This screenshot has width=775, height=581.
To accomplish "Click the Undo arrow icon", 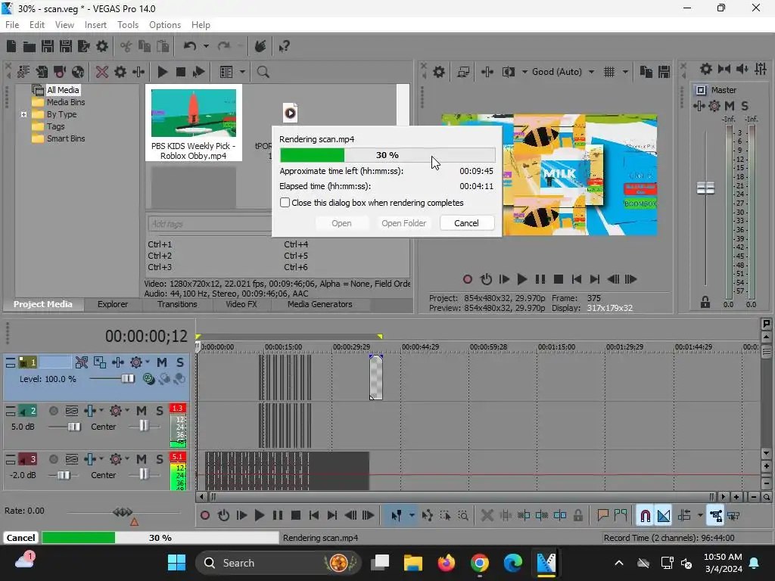I will [x=190, y=46].
